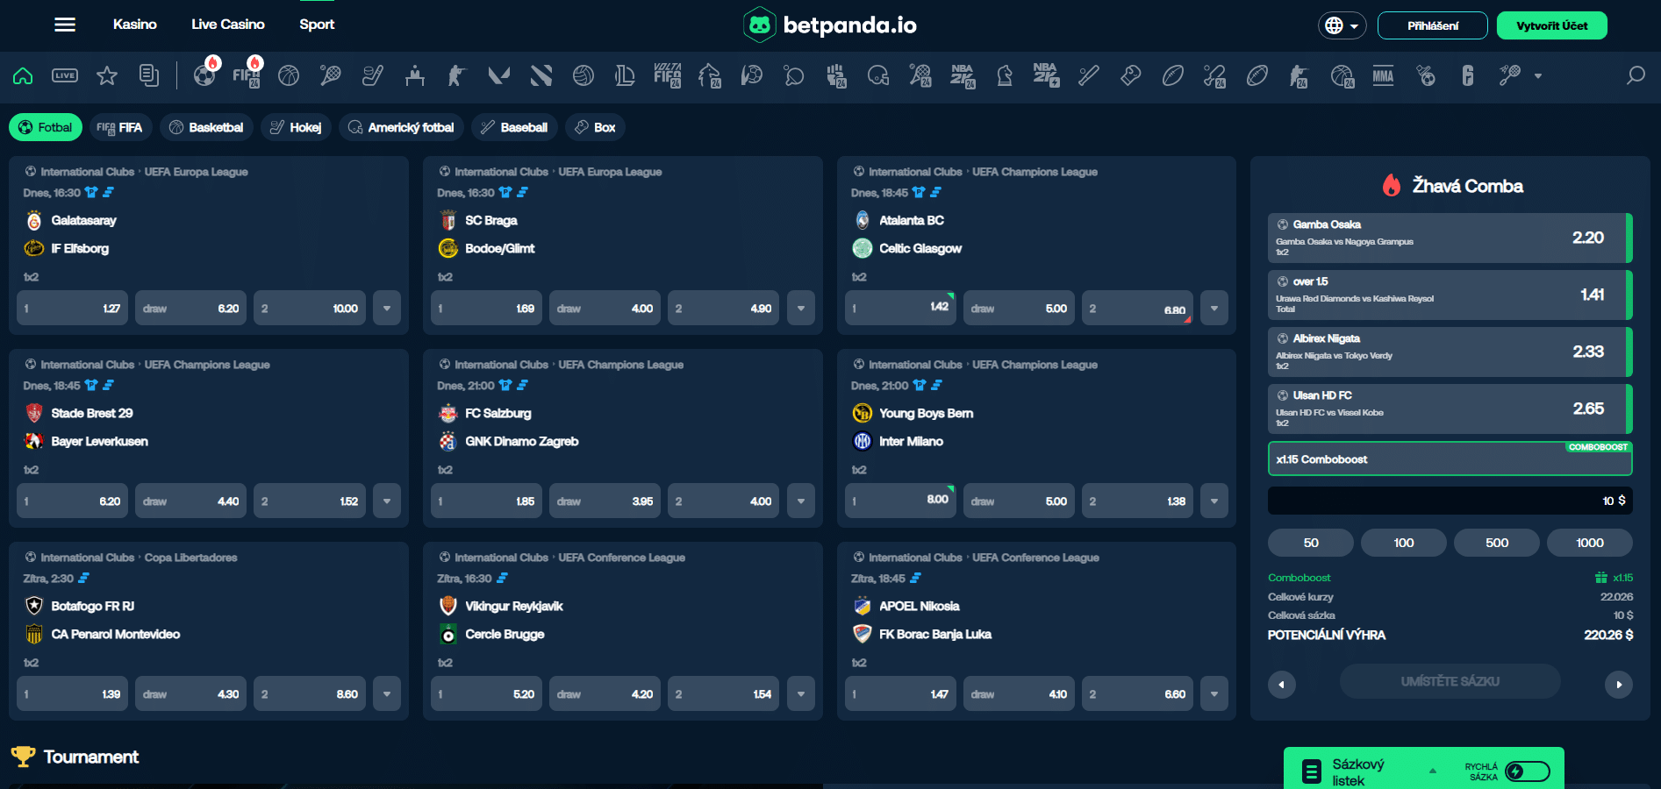Switch to the Hokej tab

[x=296, y=127]
